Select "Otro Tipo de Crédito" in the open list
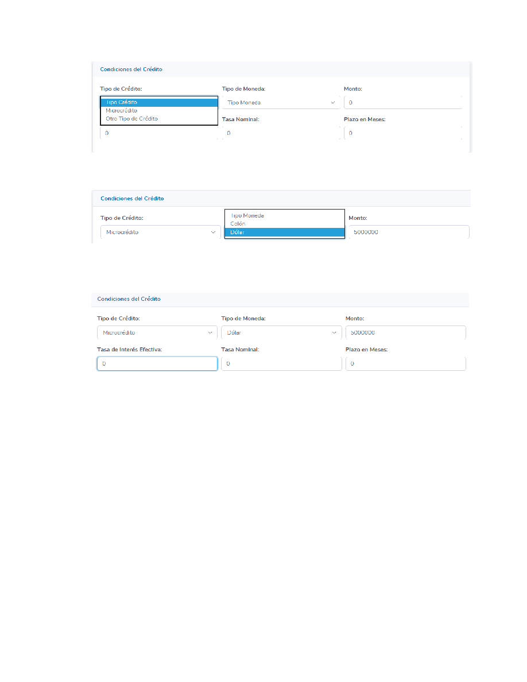 (x=158, y=119)
